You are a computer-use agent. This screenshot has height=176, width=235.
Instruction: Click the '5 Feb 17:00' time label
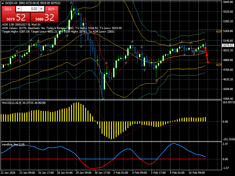pos(158,172)
